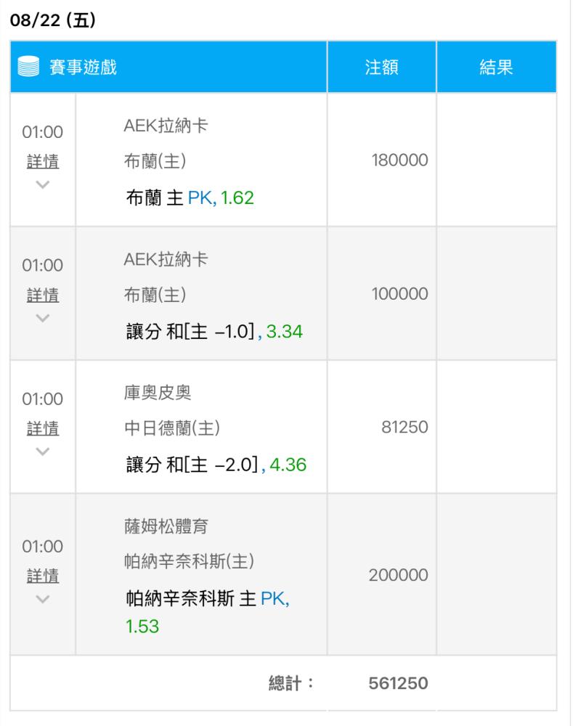Open 詳情 link for 81250 bet
Viewport: 578px width, 726px height.
tap(43, 428)
